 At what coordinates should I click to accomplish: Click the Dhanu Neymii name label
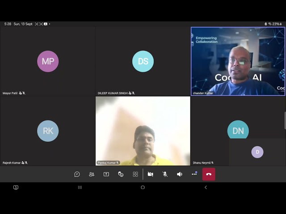point(202,163)
